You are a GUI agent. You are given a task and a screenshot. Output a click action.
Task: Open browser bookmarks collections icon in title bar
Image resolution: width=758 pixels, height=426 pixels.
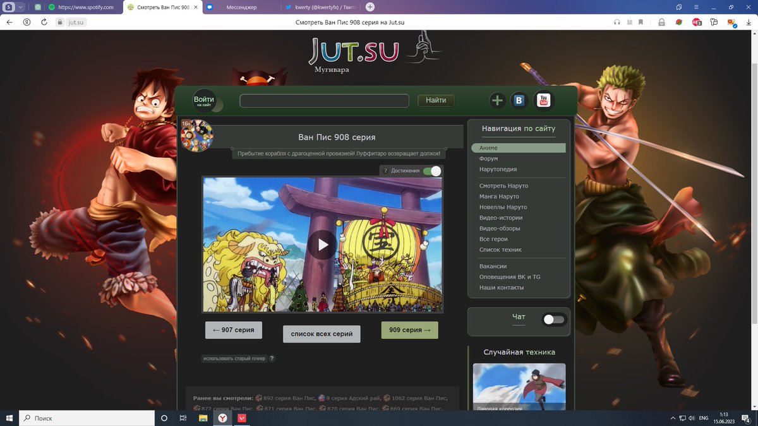678,7
